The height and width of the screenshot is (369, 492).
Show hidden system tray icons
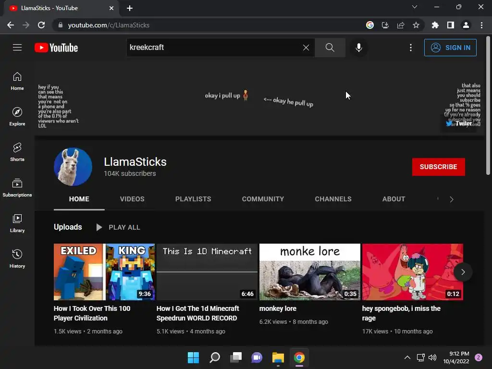click(x=407, y=357)
